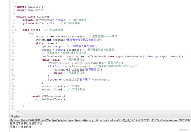Image resolution: width=191 pixels, height=132 pixels.
Task: Click the println "客户端:" + message line
Action: pyautogui.click(x=78, y=79)
